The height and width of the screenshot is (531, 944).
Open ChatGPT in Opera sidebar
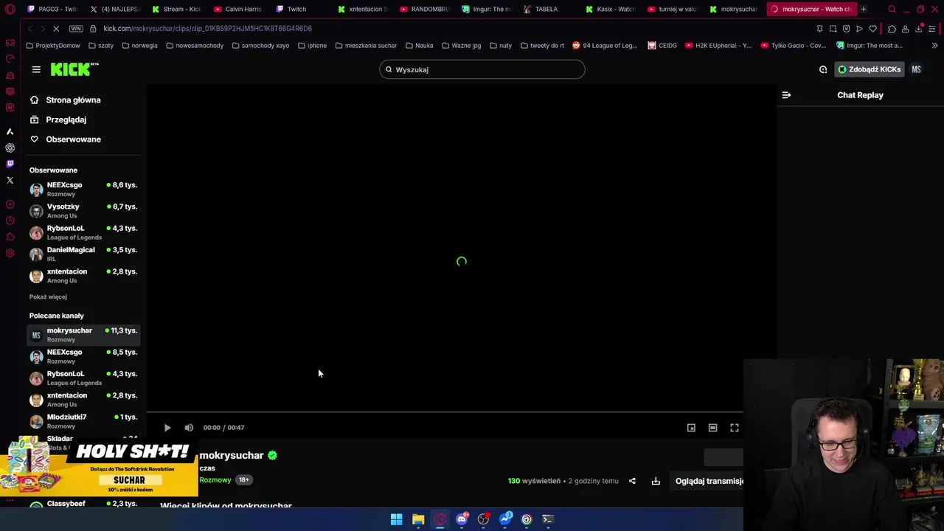tap(10, 147)
